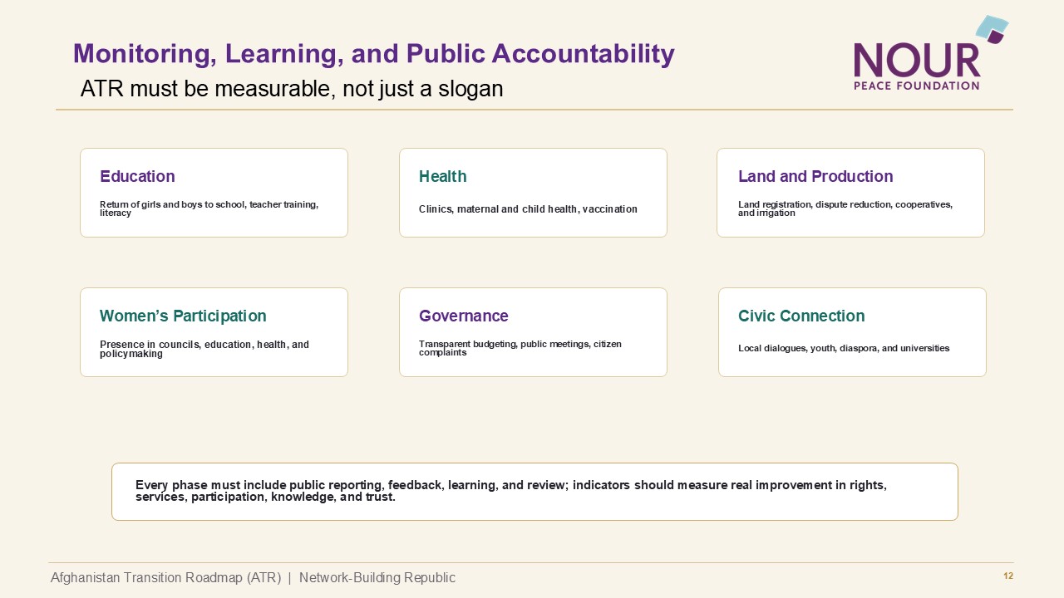Click the slide number 12

pyautogui.click(x=1008, y=576)
